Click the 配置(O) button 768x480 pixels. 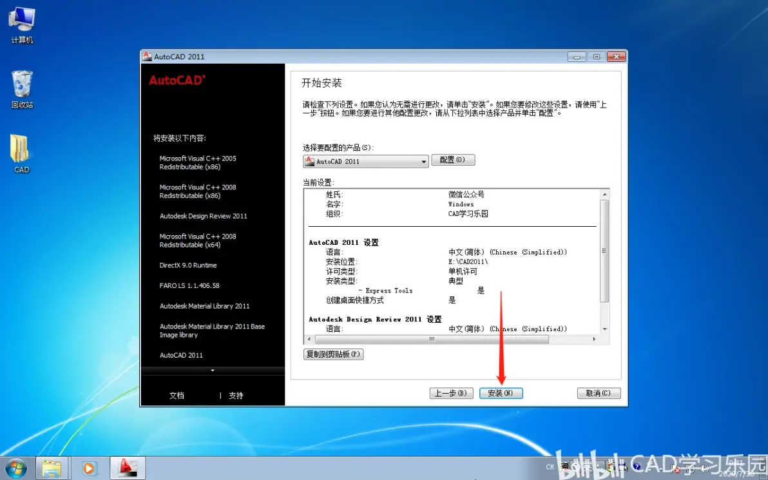(x=453, y=160)
